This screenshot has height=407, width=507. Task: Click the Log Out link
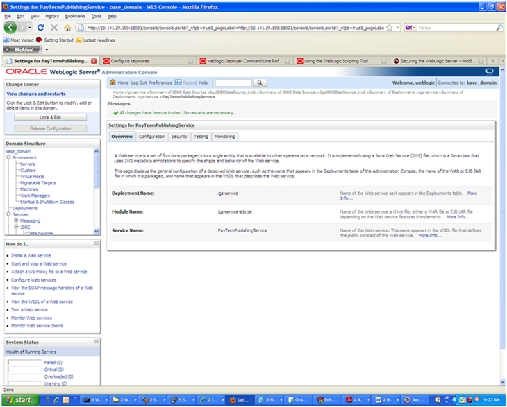coord(139,83)
